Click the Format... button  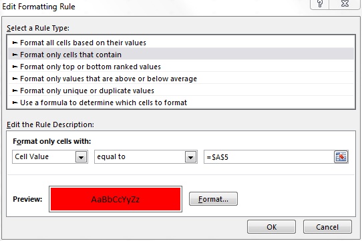pyautogui.click(x=213, y=199)
